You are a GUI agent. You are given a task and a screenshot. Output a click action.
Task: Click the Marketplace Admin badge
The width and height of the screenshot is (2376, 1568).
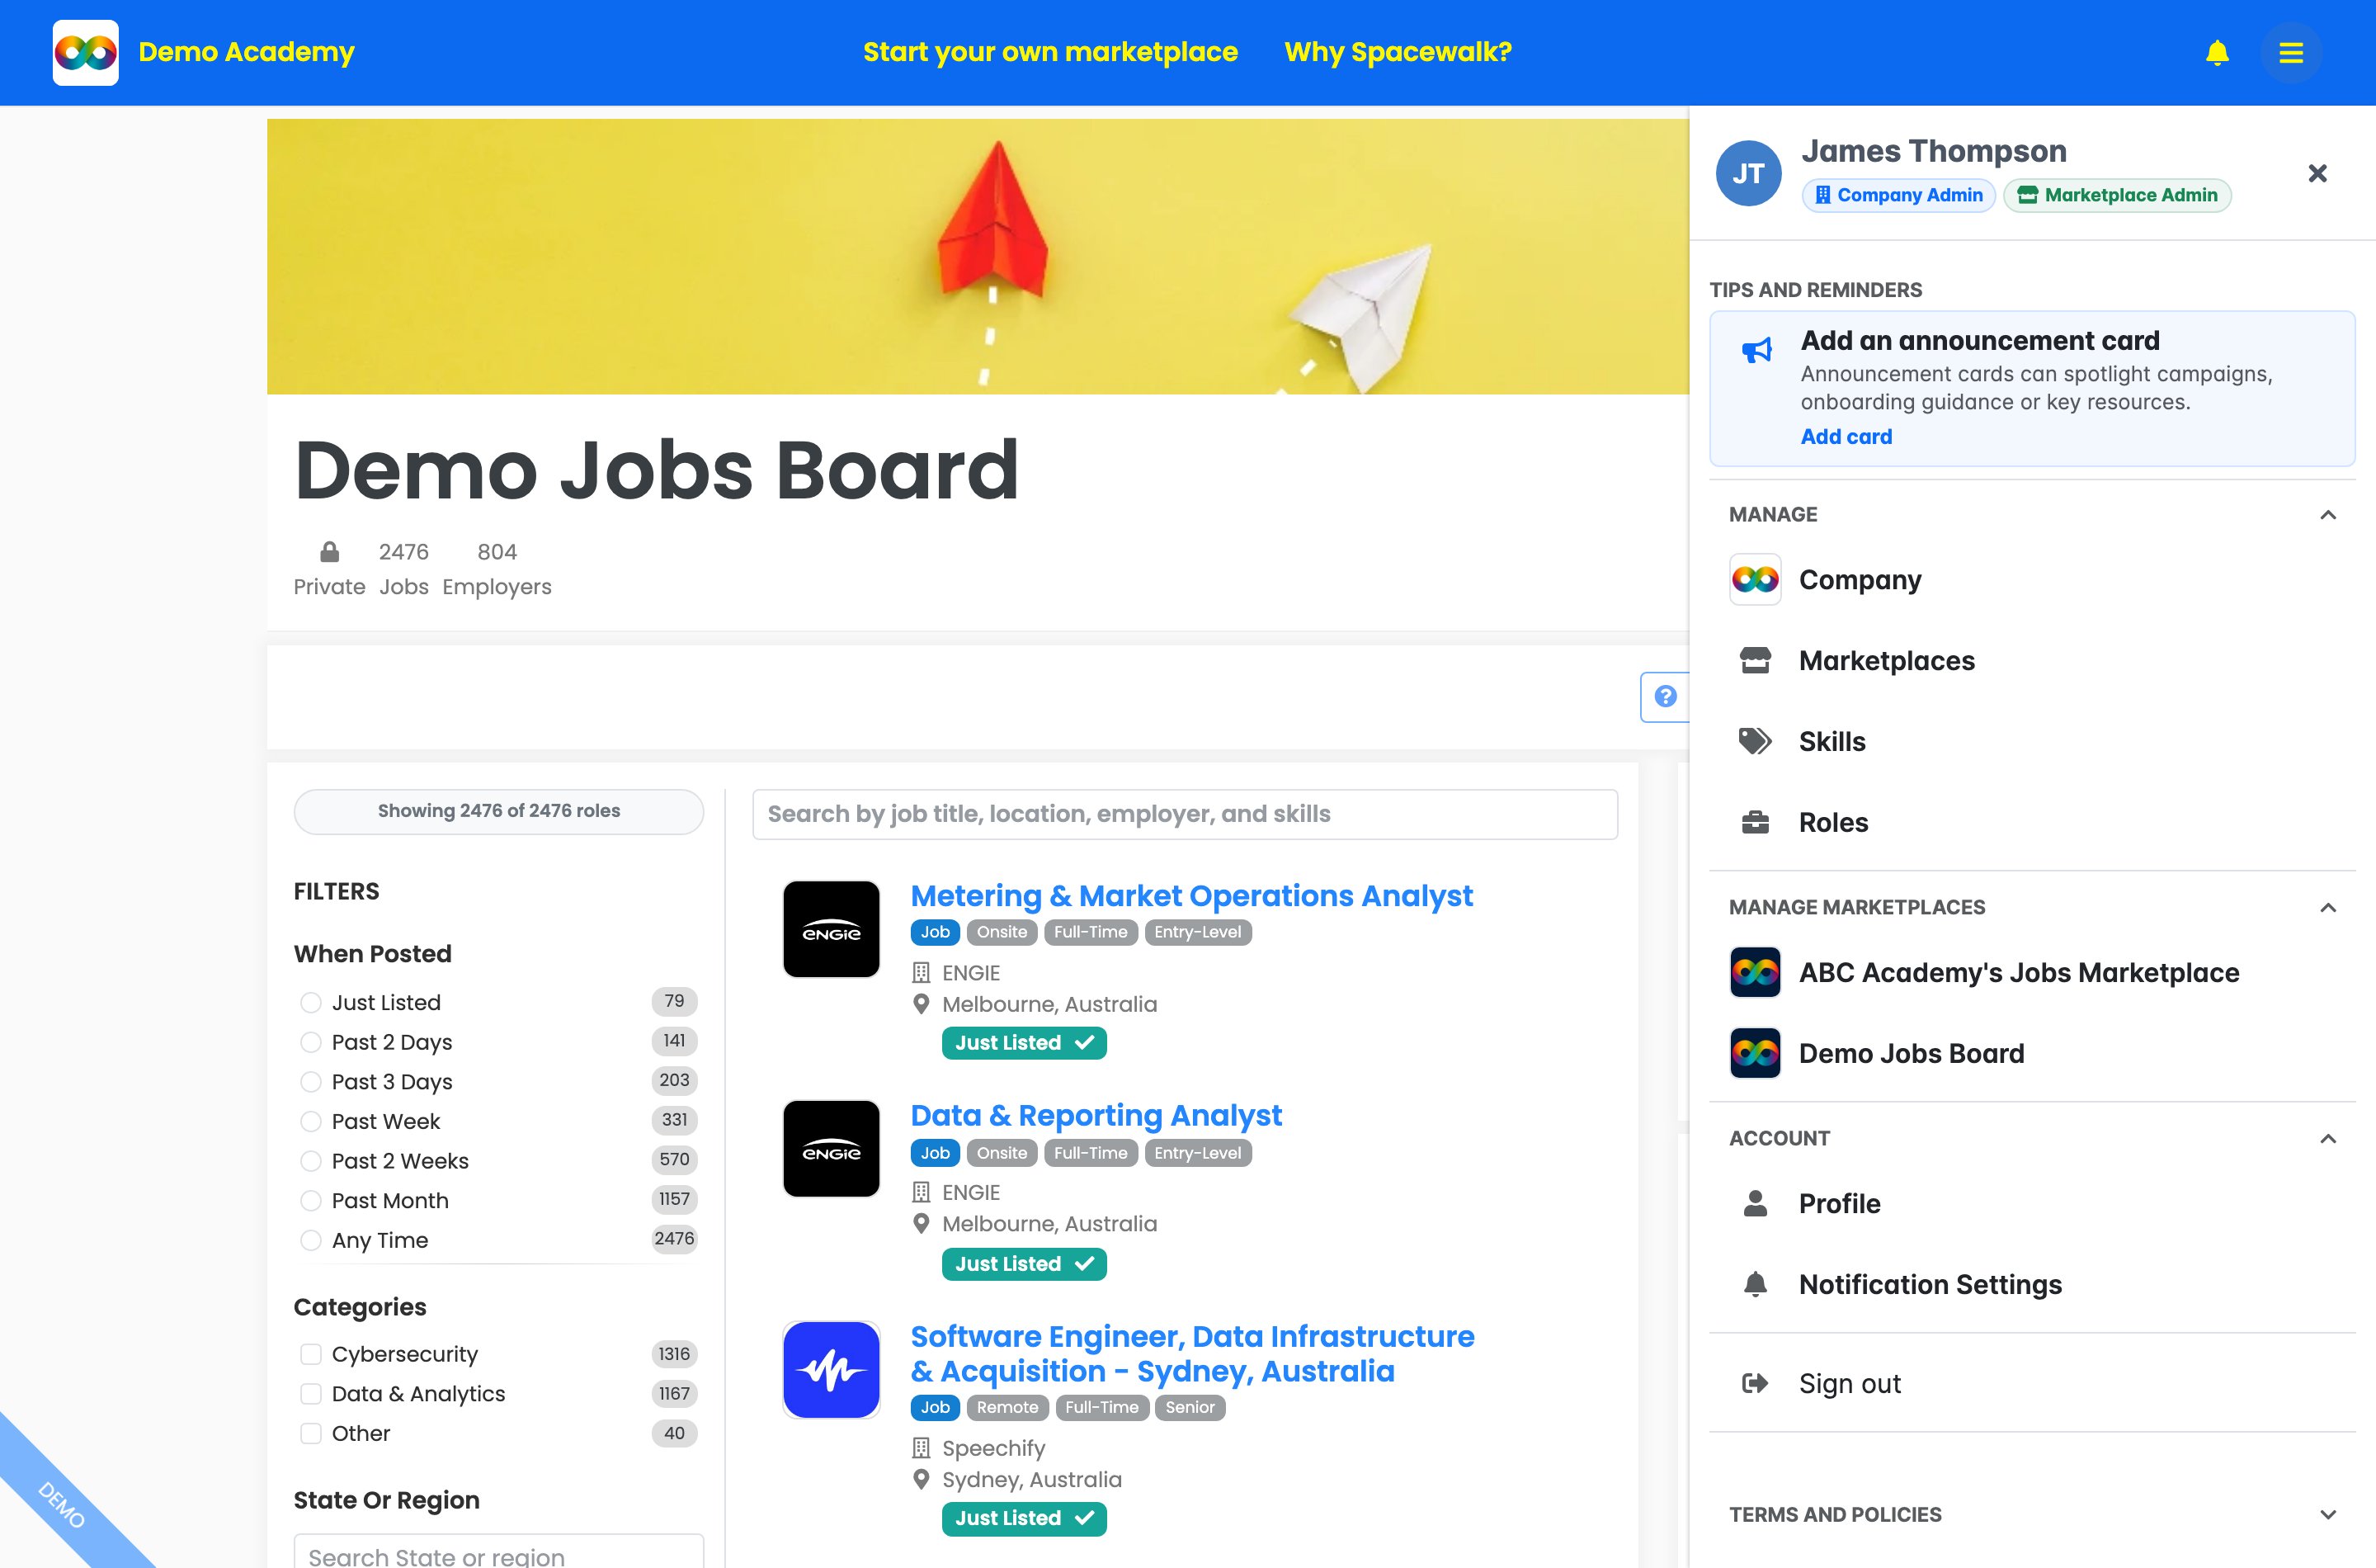tap(2117, 195)
